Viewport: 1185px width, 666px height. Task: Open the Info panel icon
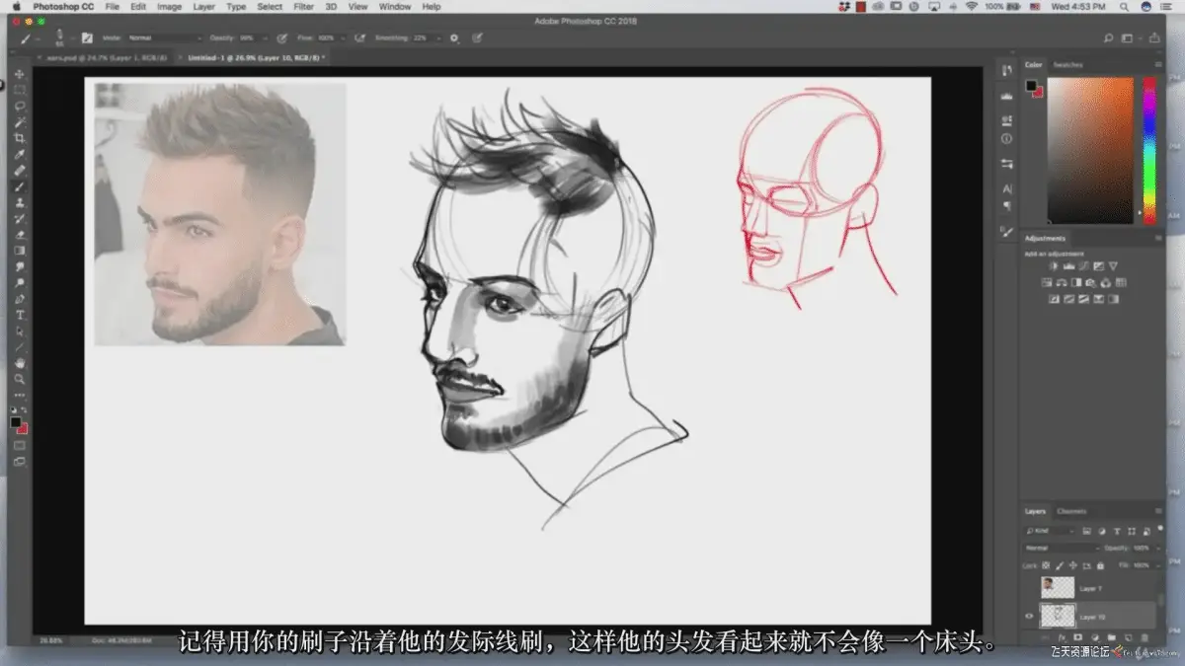(x=1006, y=139)
